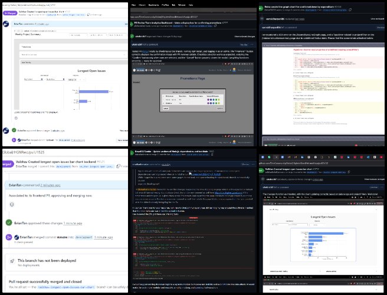Open vaibhav_longest_open branch label in PR #1525 header
The image size is (387, 295).
coord(97,166)
